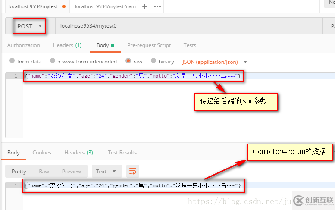Click the URL field localhost:9534/mytest0
This screenshot has height=210, width=335.
[189, 26]
